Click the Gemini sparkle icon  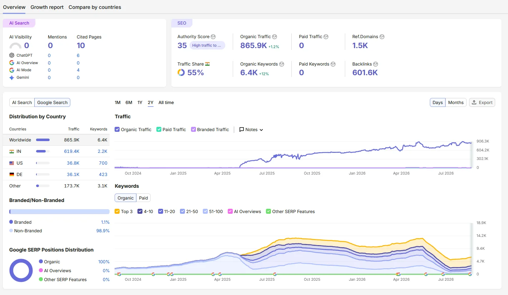point(12,77)
